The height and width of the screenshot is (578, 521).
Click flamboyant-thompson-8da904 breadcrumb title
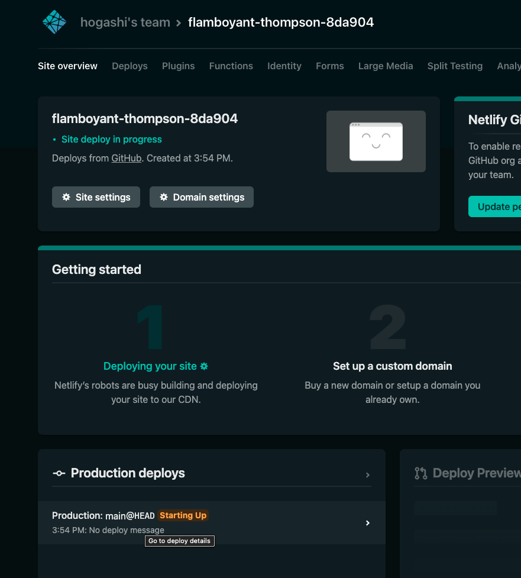[x=281, y=22]
